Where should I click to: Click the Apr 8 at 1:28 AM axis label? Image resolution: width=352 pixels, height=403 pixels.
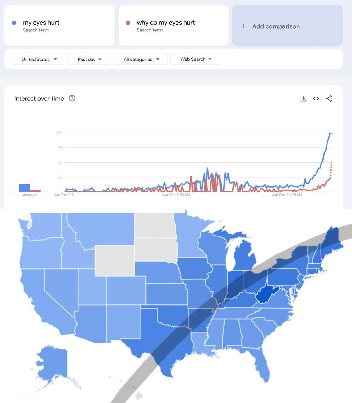tap(176, 195)
